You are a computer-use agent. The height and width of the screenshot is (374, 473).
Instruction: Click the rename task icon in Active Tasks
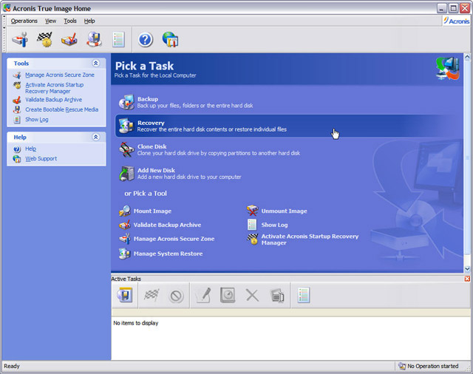[277, 296]
